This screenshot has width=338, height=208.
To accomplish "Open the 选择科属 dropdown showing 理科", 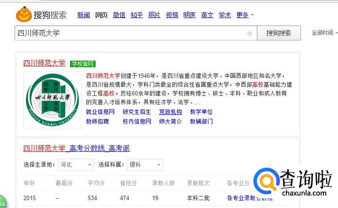I will 145,165.
